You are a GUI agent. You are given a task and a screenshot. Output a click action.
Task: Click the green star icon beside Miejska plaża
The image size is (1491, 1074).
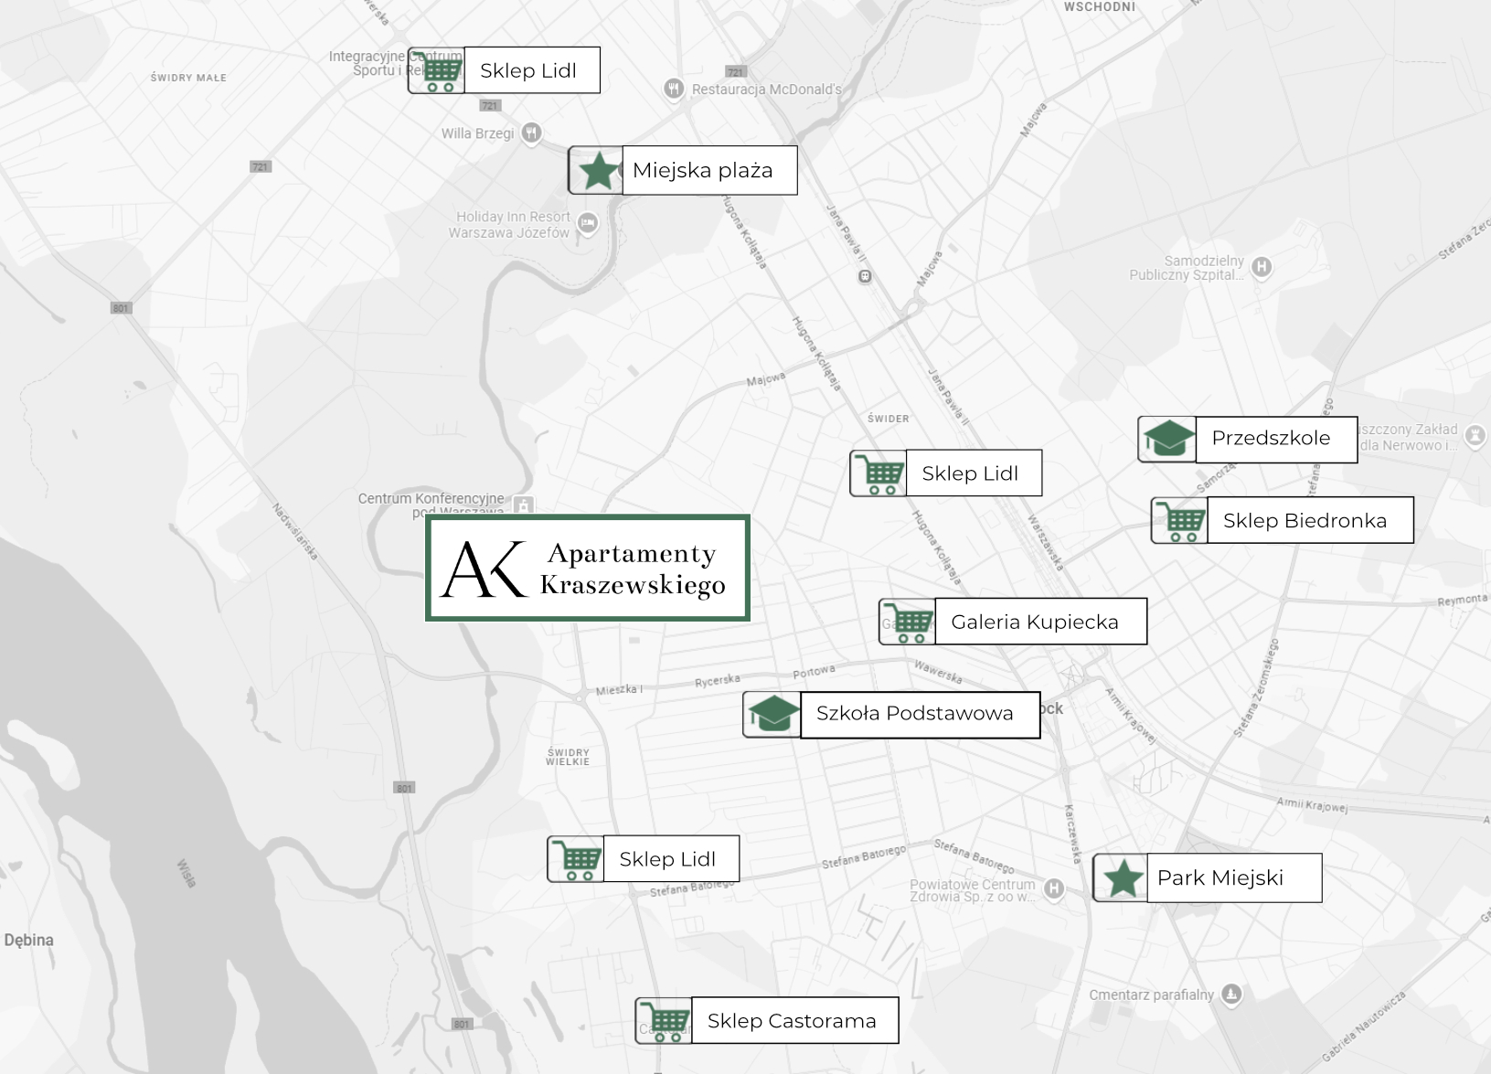[597, 171]
